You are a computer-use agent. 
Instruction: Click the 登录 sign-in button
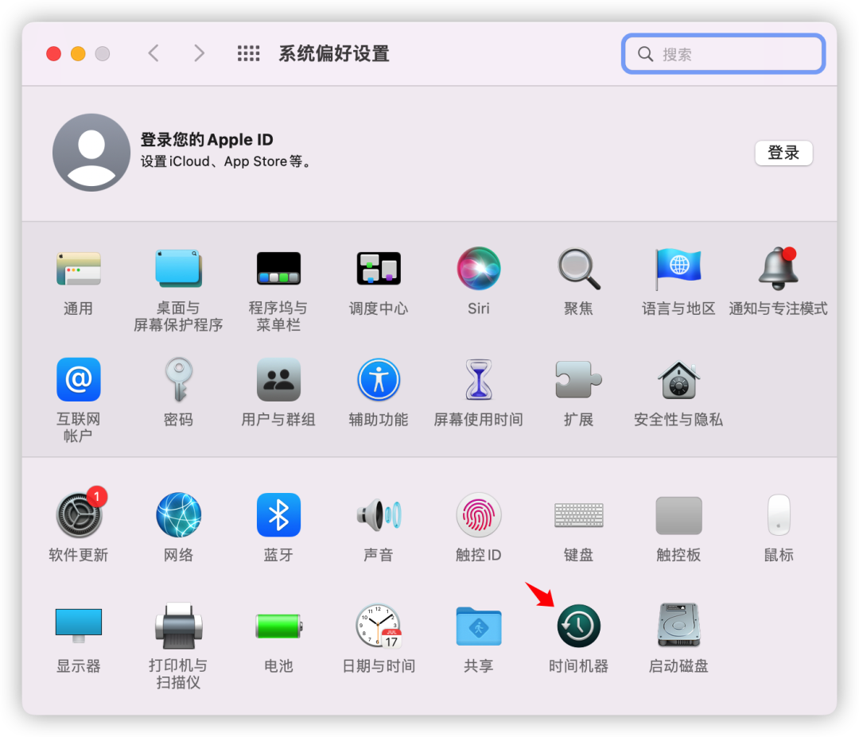[783, 153]
